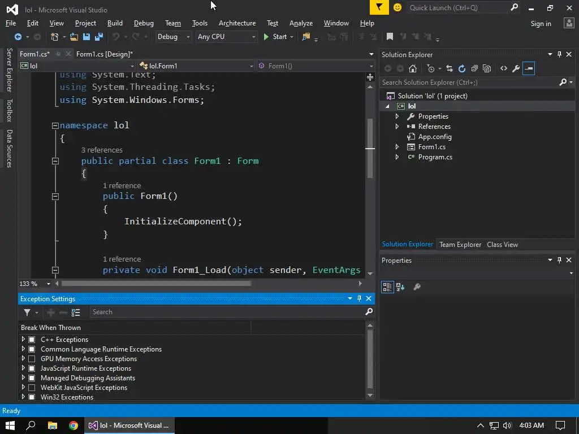Click the Open File folder icon
Viewport: 579px width, 434px height.
[x=74, y=37]
